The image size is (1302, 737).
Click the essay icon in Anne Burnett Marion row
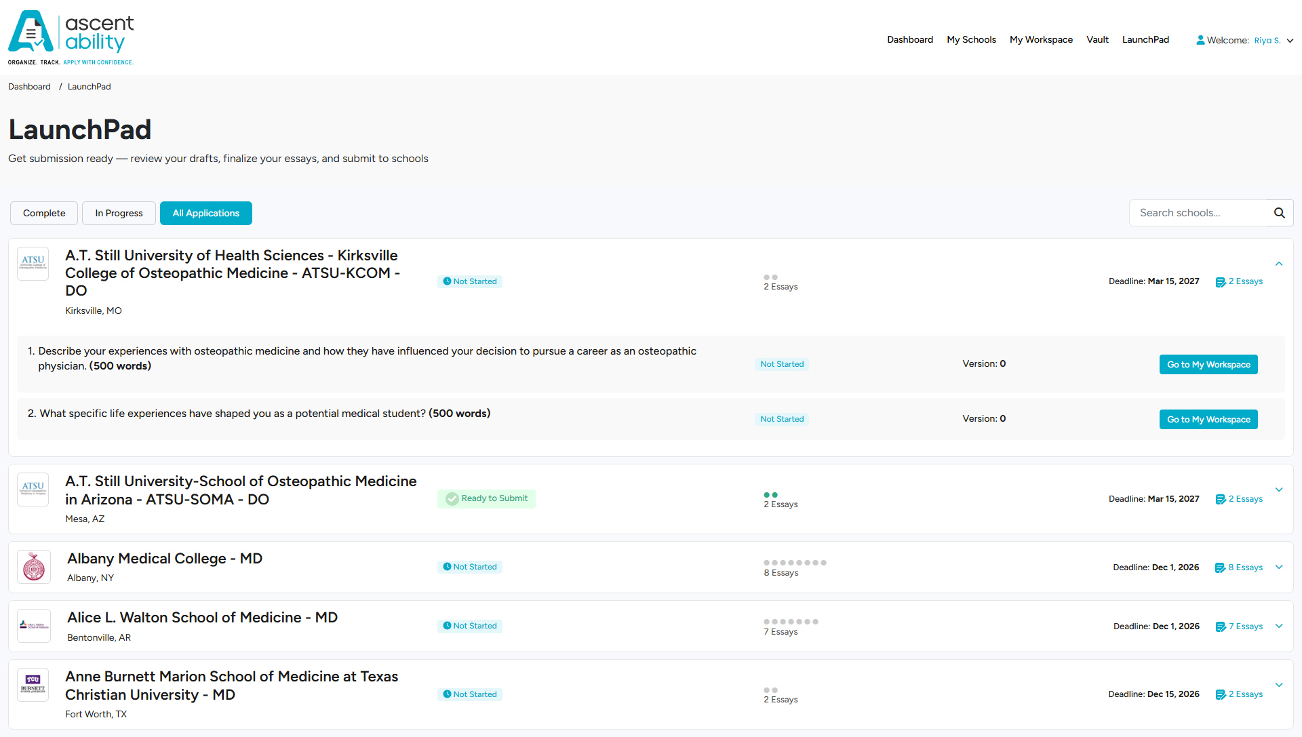pyautogui.click(x=1221, y=695)
